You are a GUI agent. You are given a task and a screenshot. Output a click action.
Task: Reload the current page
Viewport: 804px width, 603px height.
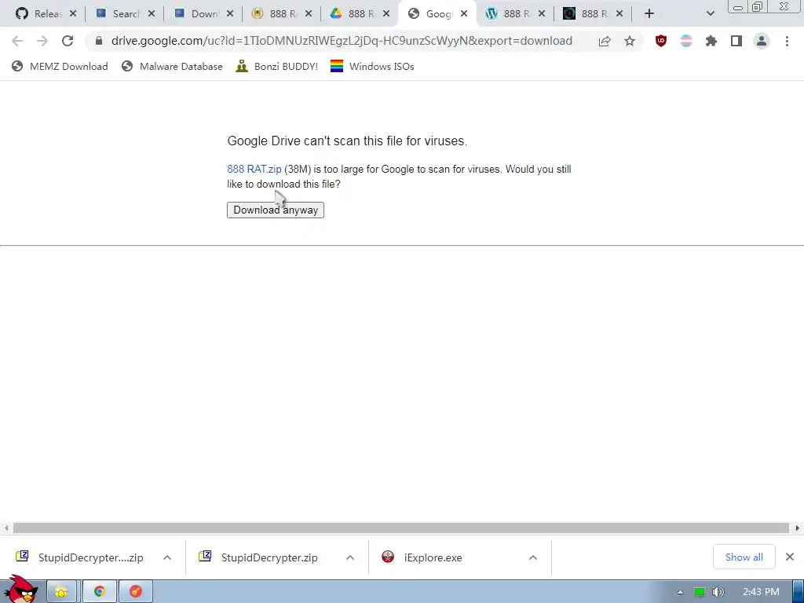pos(68,41)
